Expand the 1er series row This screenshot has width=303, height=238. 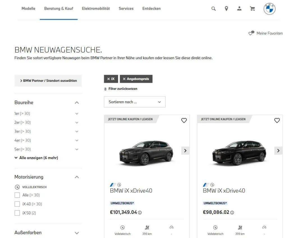[77, 114]
